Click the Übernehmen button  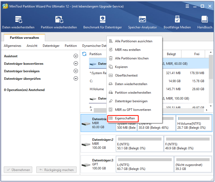click(x=18, y=170)
